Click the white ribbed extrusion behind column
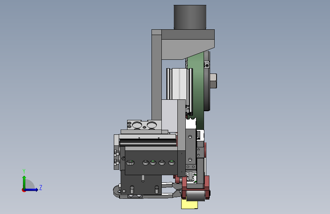The image size is (330, 214). (x=179, y=84)
